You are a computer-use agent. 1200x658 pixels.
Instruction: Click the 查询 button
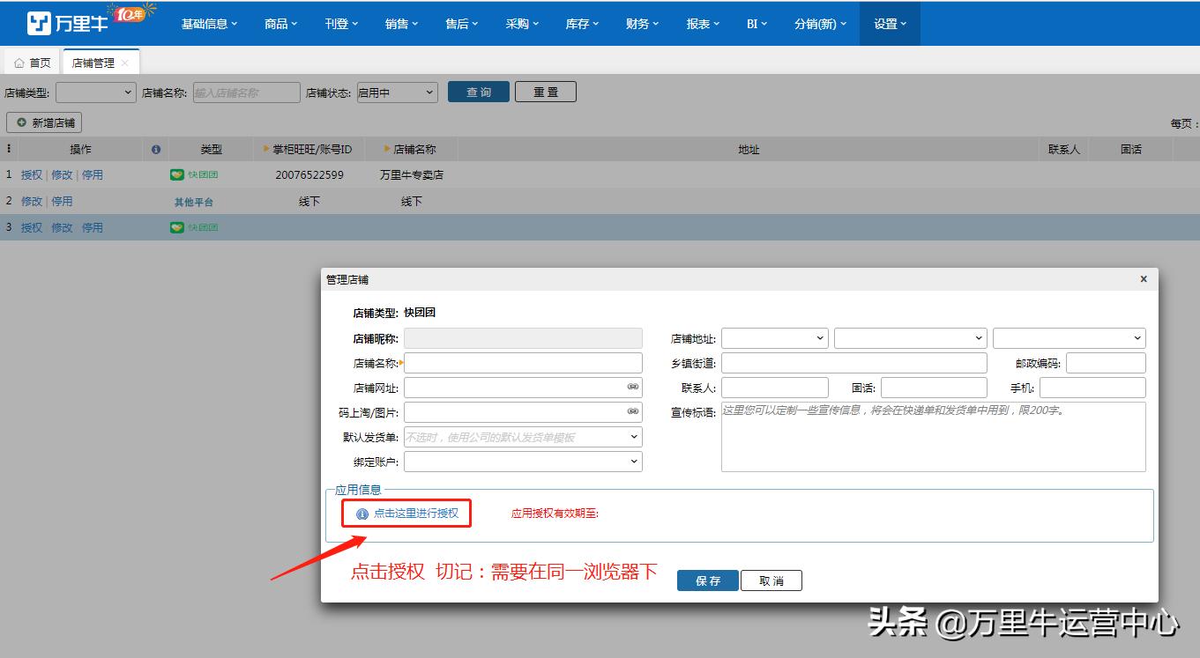pos(478,91)
